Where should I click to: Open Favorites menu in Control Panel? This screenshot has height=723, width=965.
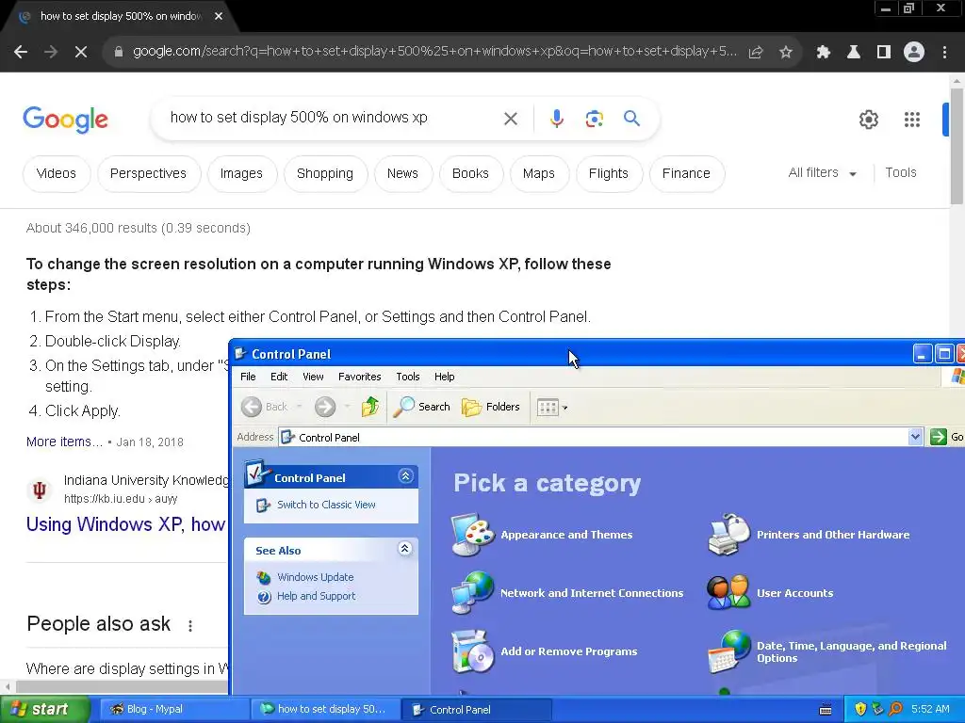tap(359, 377)
